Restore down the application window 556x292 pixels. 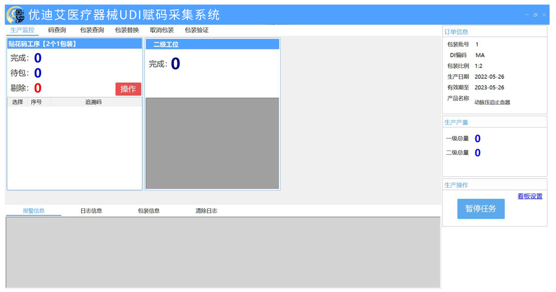(535, 15)
